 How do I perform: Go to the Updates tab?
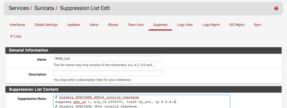73,25
